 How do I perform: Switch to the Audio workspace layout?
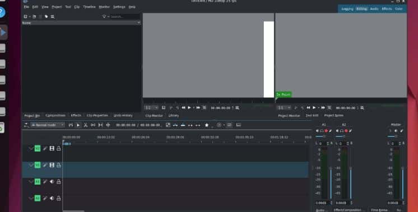pos(374,9)
